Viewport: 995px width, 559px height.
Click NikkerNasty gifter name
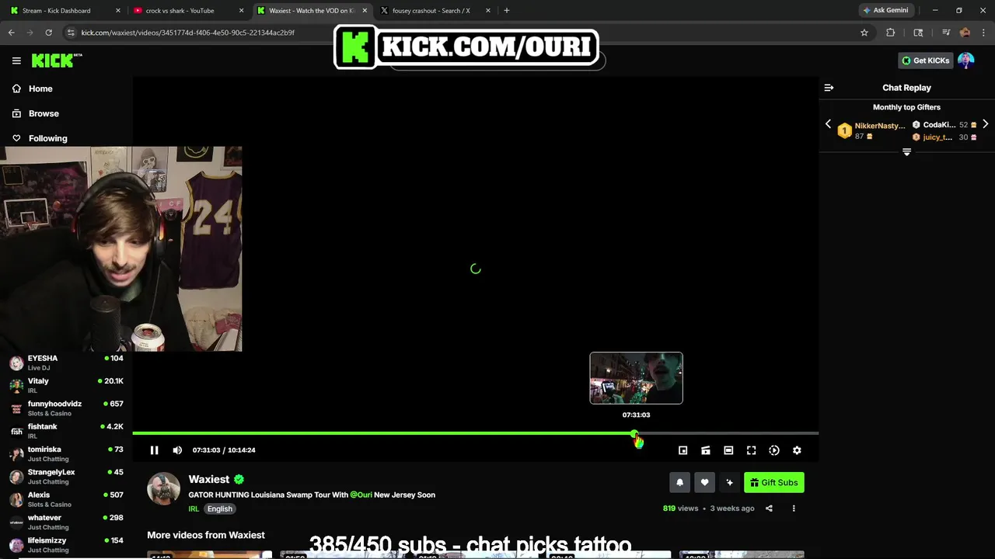[880, 126]
